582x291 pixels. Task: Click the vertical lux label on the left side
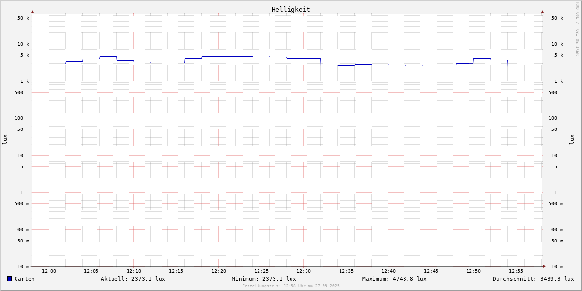click(x=5, y=139)
